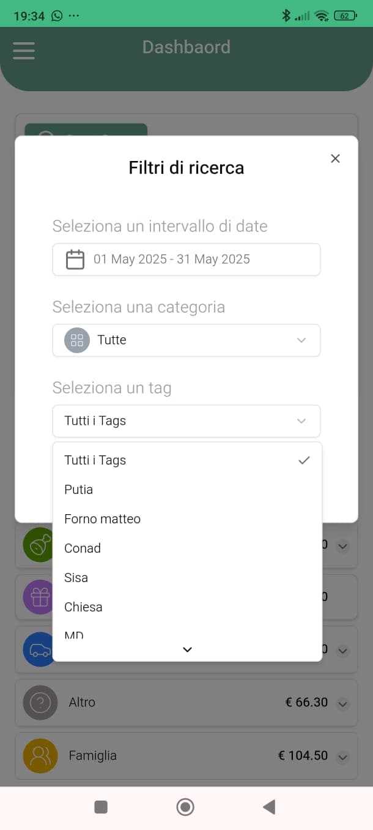Expand the Famiglia expense row chevron

(x=343, y=757)
